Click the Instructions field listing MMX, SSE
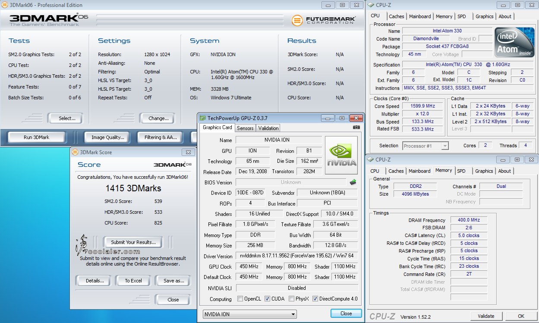 [x=468, y=88]
